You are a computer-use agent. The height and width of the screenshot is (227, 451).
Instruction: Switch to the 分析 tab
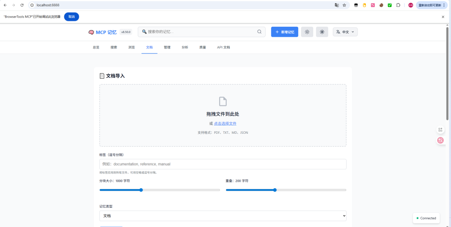tap(185, 47)
